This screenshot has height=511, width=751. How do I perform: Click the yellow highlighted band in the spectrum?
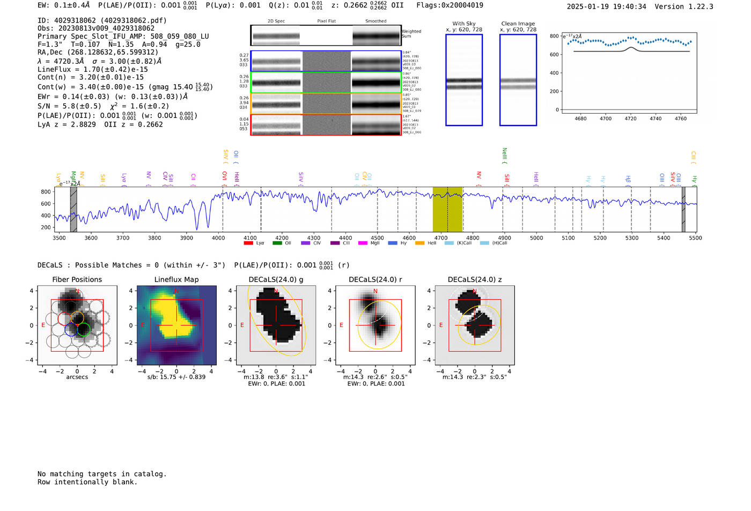(447, 210)
